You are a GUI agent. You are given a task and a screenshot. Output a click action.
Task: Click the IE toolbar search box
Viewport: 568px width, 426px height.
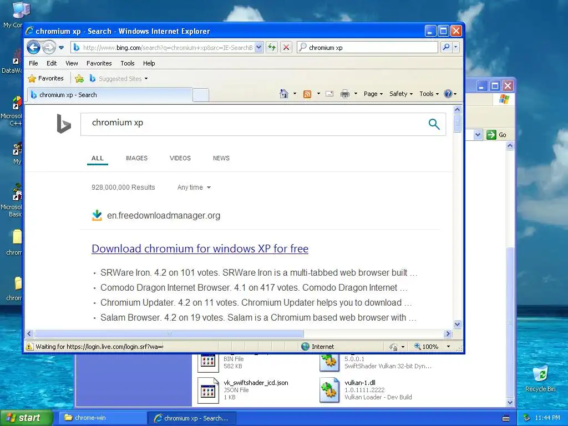[367, 48]
